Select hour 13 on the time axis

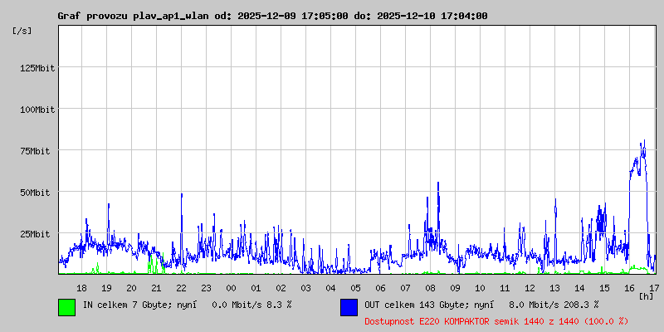554,287
